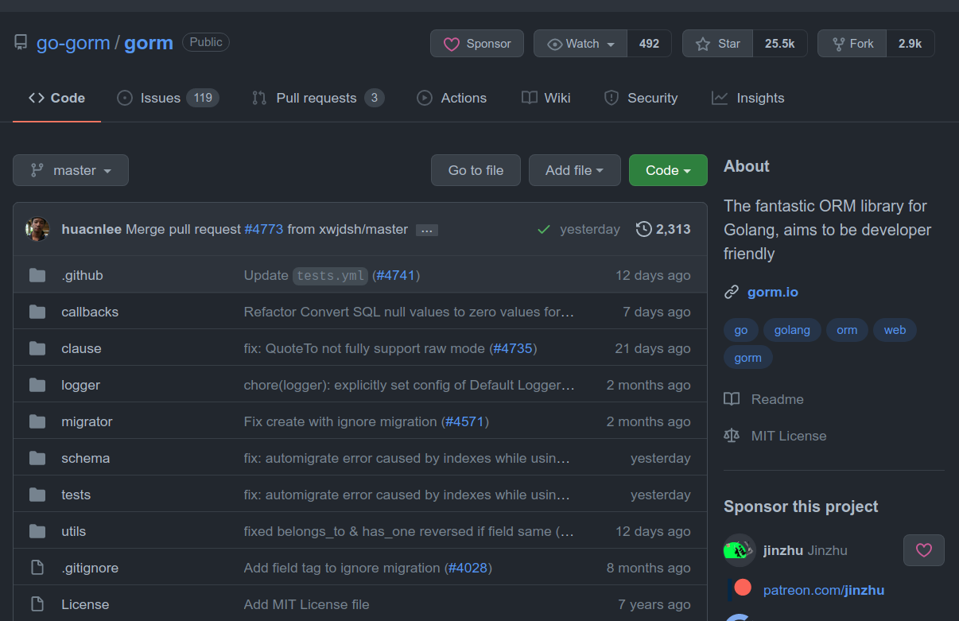Click the .gitignore file icon
The height and width of the screenshot is (621, 959).
[37, 568]
